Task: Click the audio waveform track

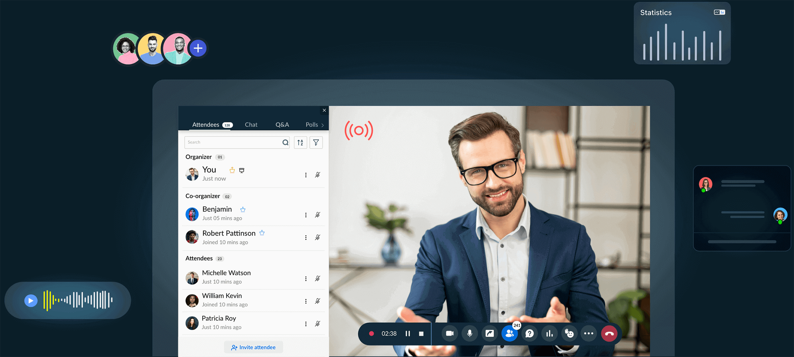Action: point(78,300)
